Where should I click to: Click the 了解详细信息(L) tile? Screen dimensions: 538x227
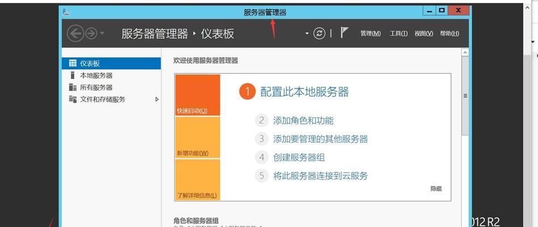tap(197, 180)
